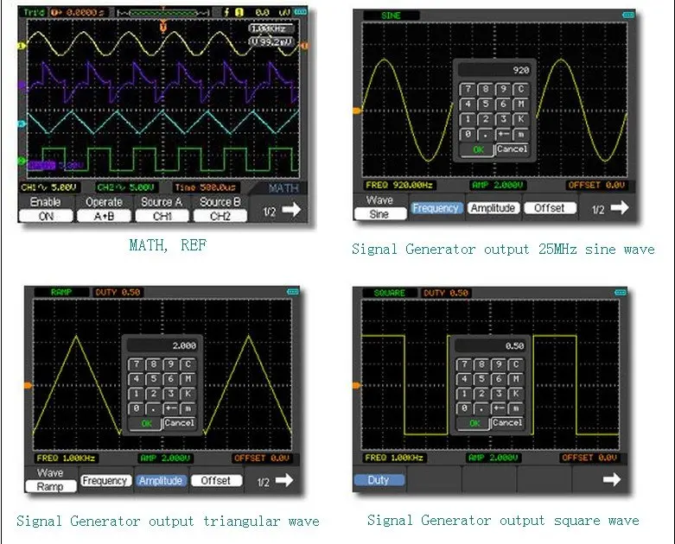Click battery icon on the SINE screen
Screen dimensions: 675x544
(x=628, y=15)
